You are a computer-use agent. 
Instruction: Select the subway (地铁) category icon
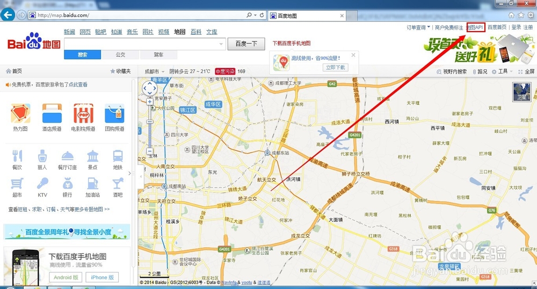pyautogui.click(x=118, y=156)
